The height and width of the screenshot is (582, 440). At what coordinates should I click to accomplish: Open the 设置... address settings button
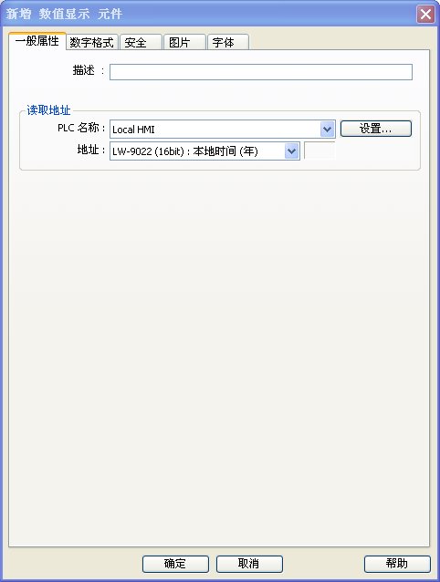(376, 129)
